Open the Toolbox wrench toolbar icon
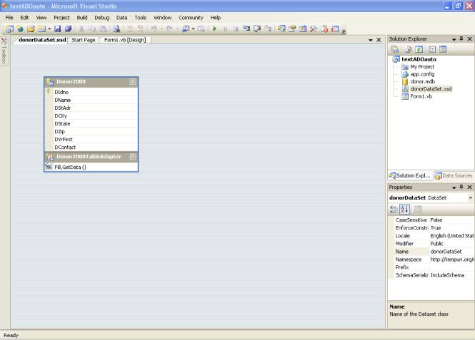 click(x=314, y=29)
